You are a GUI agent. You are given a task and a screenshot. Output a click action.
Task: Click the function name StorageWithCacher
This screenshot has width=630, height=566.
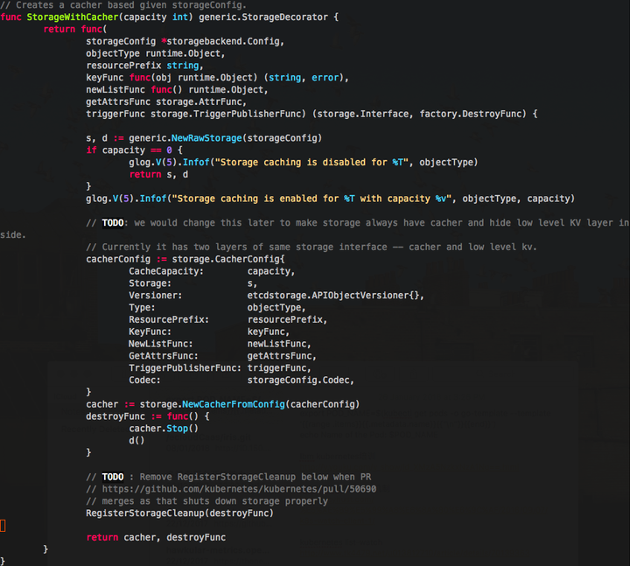(73, 17)
